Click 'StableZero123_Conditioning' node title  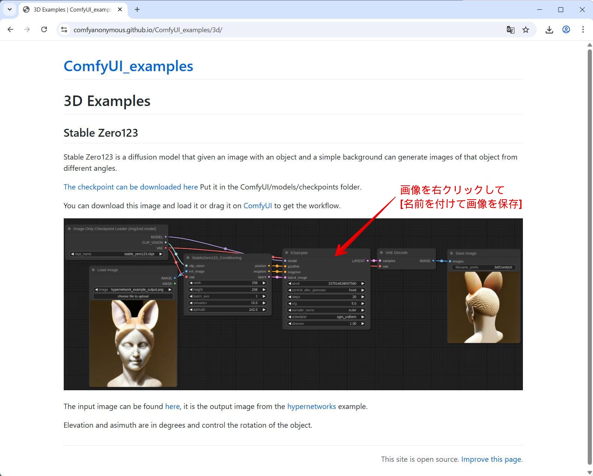tap(217, 258)
